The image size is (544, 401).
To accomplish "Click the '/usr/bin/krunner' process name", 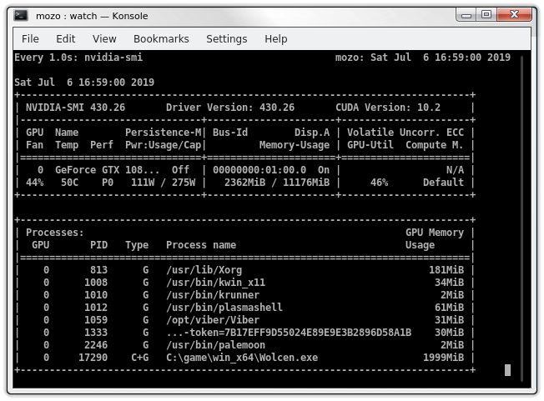I will [x=213, y=295].
